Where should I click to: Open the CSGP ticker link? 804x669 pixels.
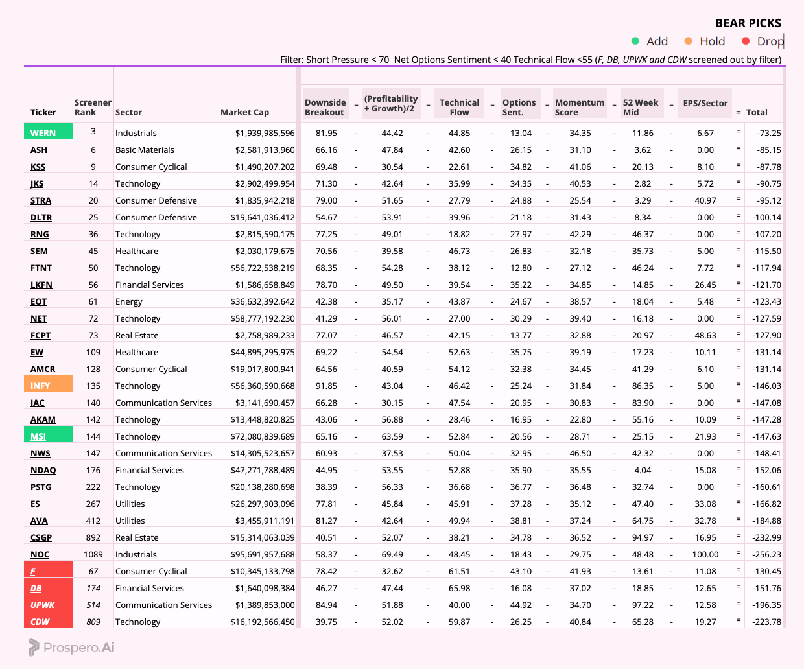[41, 537]
